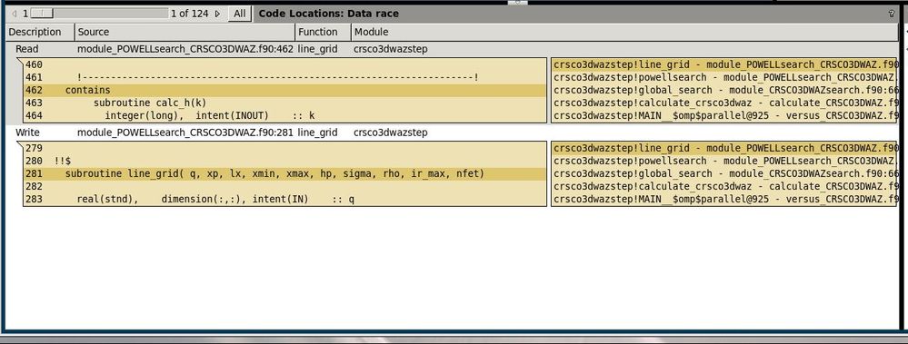Sort by the Description column header
Screen dimensions: 908x344
click(x=39, y=32)
